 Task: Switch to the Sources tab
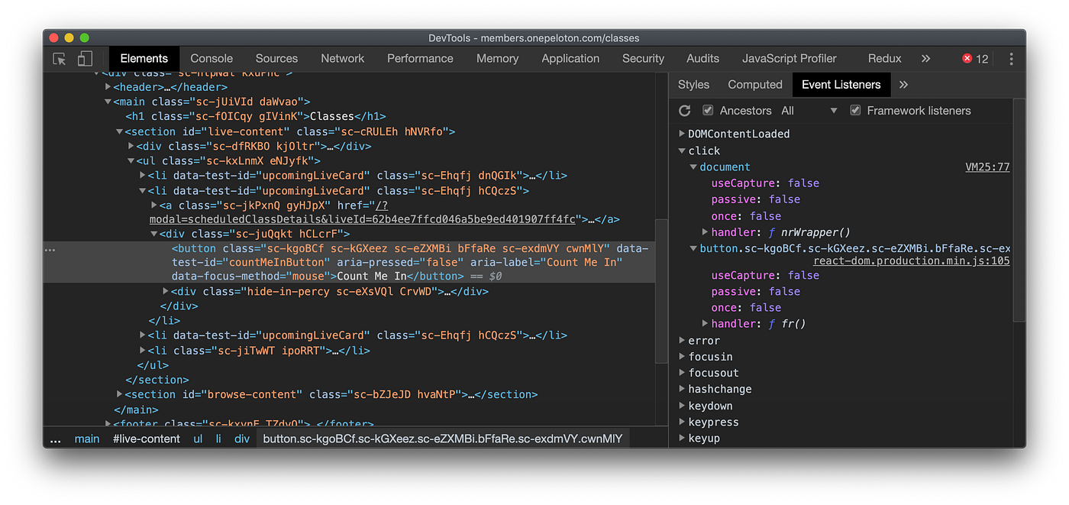point(276,59)
